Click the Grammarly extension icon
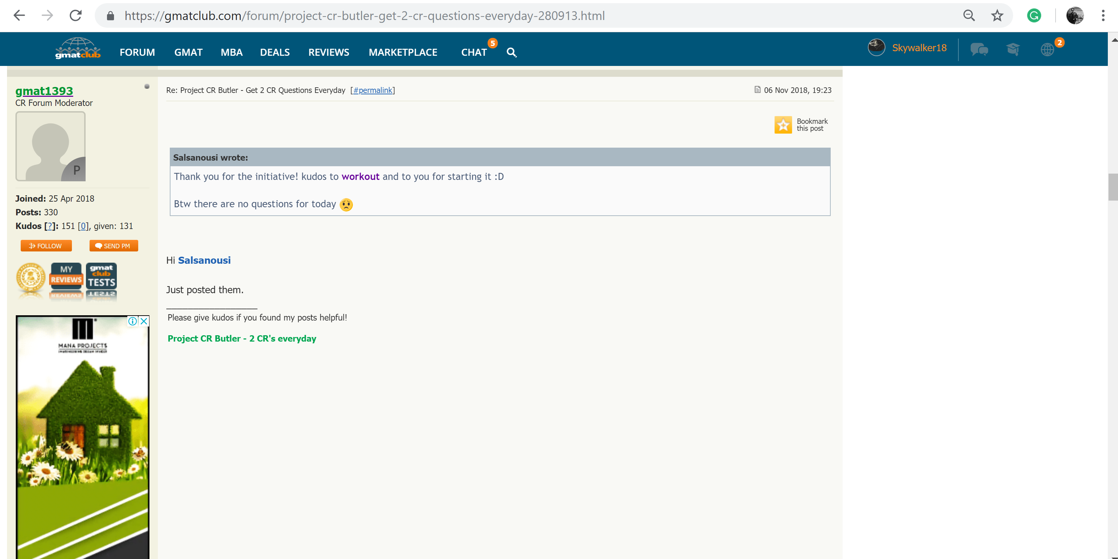This screenshot has height=559, width=1118. point(1034,16)
